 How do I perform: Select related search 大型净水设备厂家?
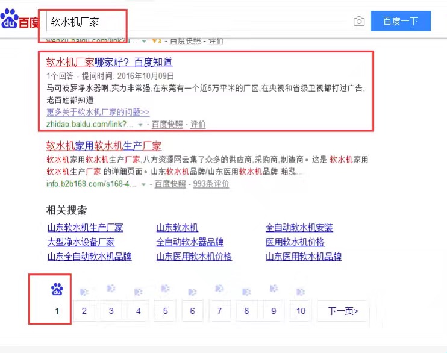81,242
